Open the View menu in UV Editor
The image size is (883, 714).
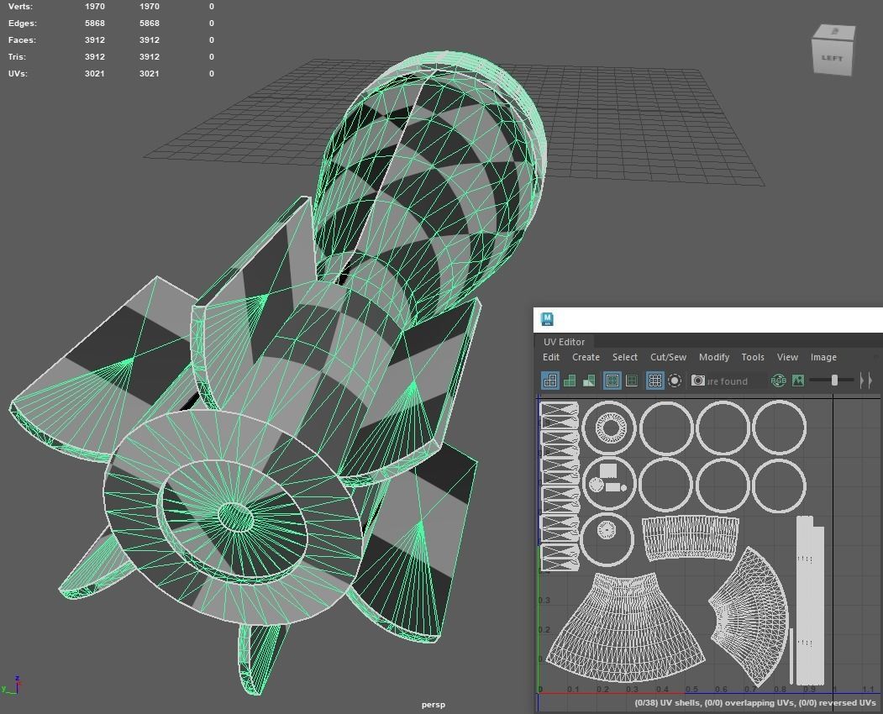tap(787, 357)
